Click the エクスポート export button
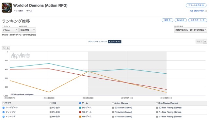 coord(198,20)
